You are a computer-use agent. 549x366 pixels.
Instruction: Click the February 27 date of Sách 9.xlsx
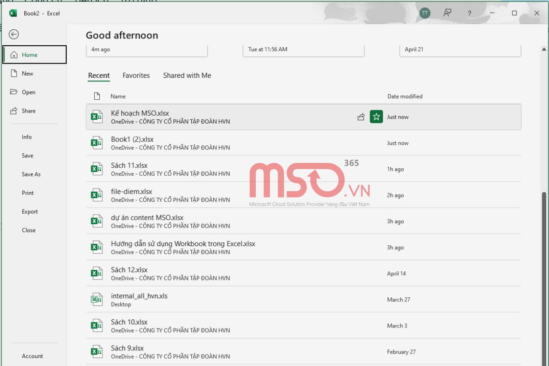pos(401,352)
